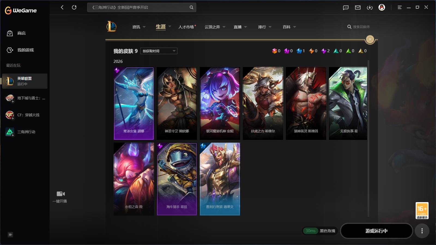Click the green triangle gem icon
Viewport: 436px width, 245px height.
pyautogui.click(x=349, y=51)
